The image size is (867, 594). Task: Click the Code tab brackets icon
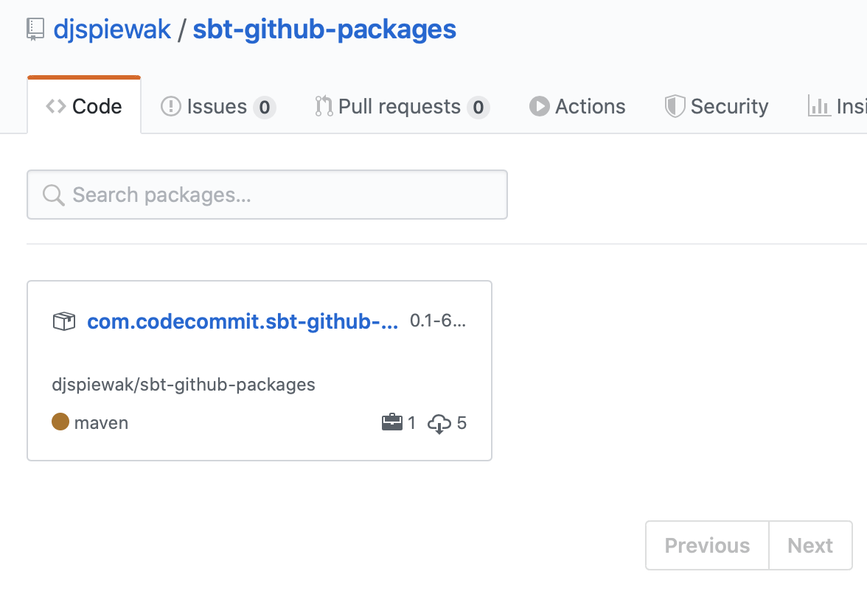click(55, 107)
